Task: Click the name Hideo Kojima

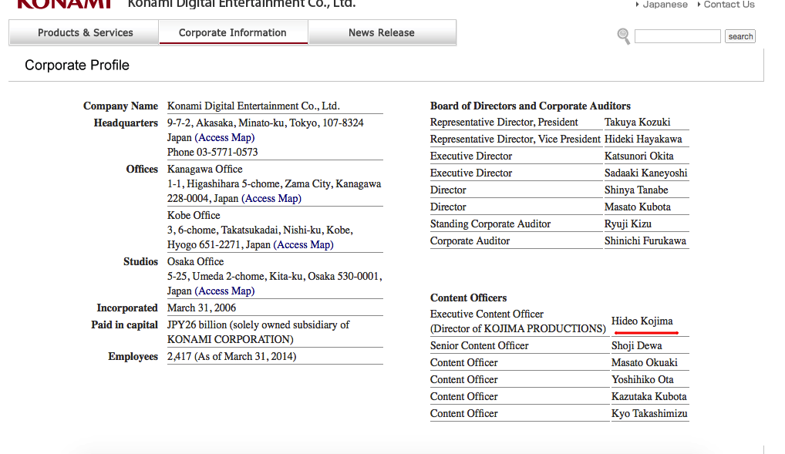Action: click(x=642, y=321)
